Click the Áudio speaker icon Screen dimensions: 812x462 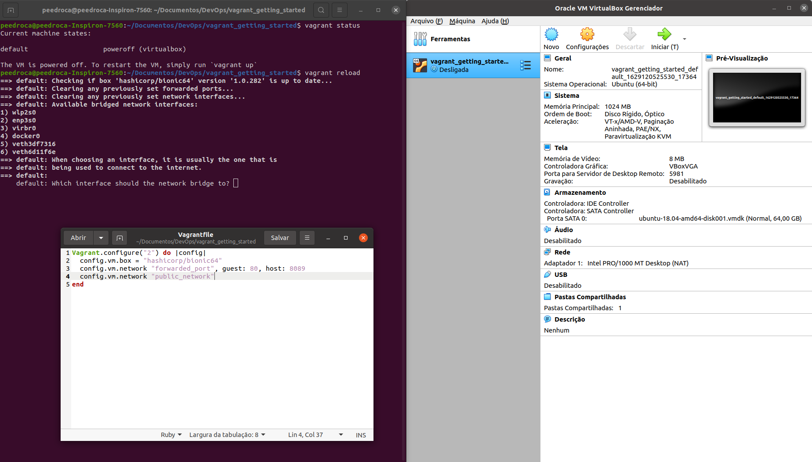coord(547,229)
